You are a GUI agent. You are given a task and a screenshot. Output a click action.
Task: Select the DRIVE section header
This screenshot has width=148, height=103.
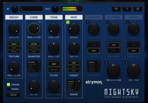coord(134,17)
